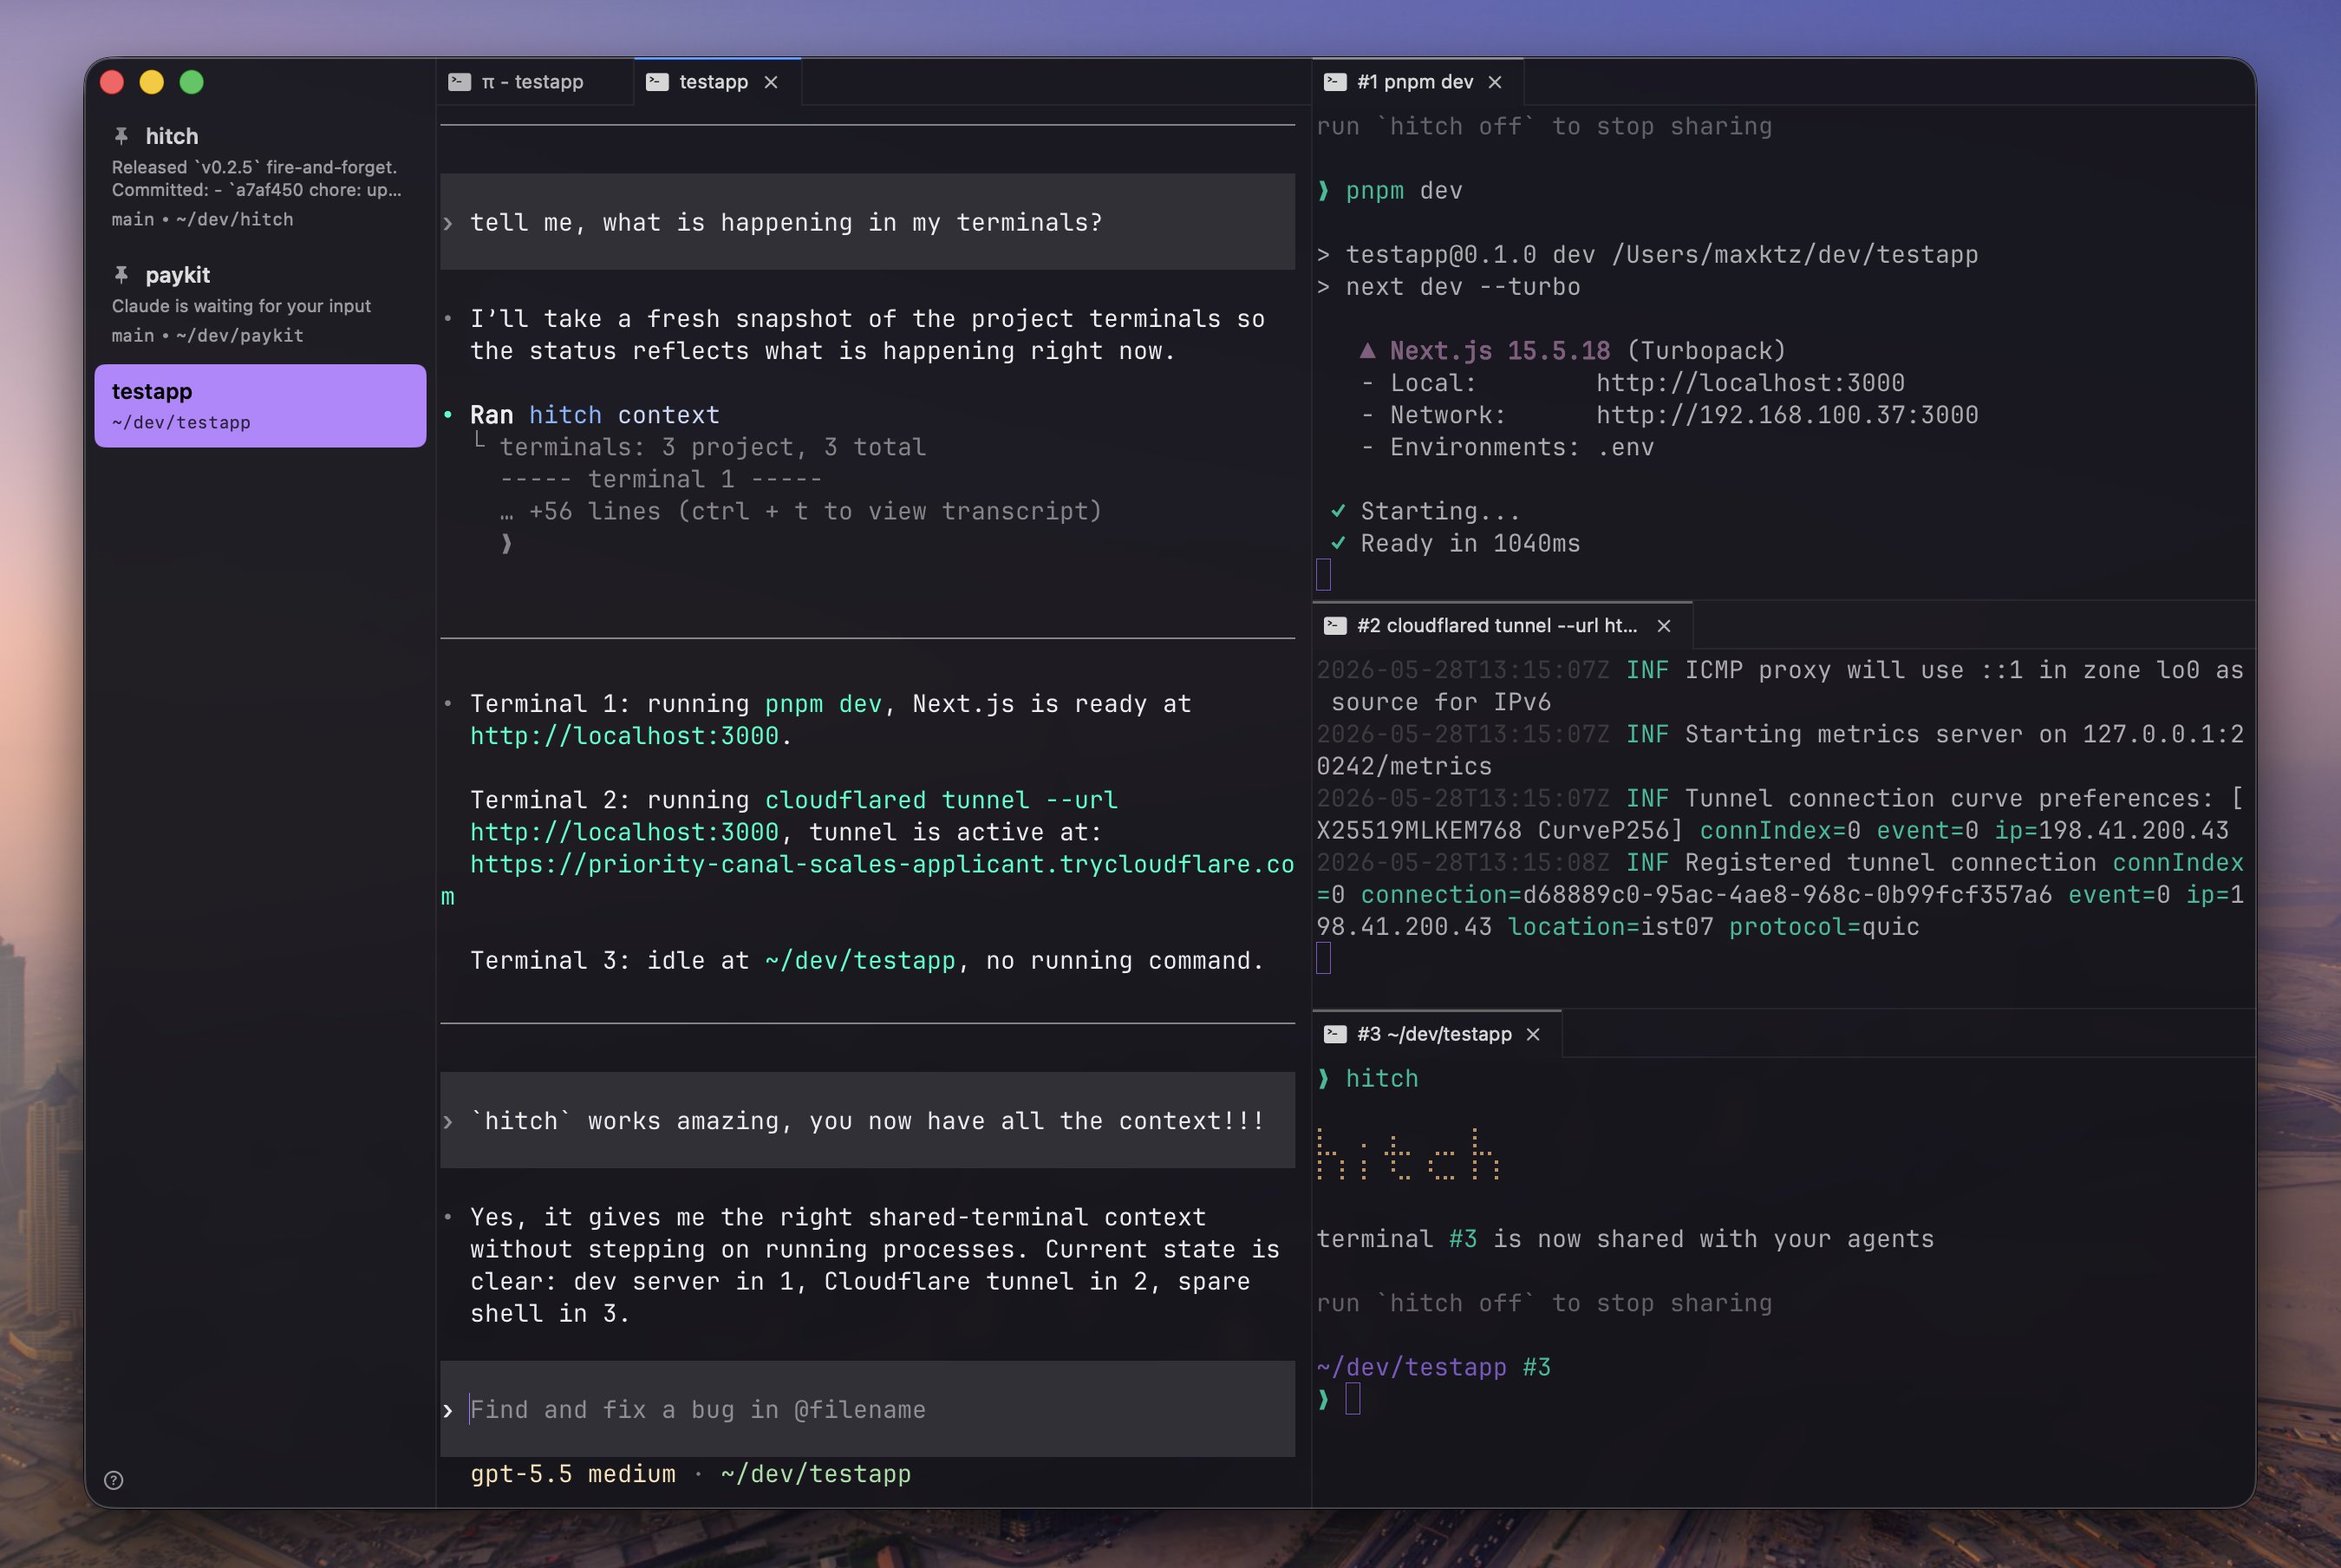Click the terminal icon on the #2 cloudflared tab

pyautogui.click(x=1335, y=626)
